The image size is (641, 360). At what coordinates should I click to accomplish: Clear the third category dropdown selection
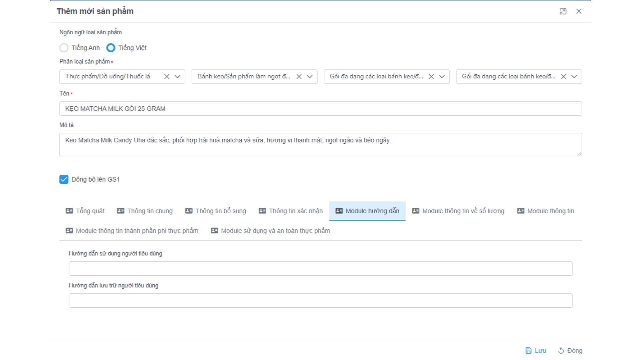click(x=431, y=77)
